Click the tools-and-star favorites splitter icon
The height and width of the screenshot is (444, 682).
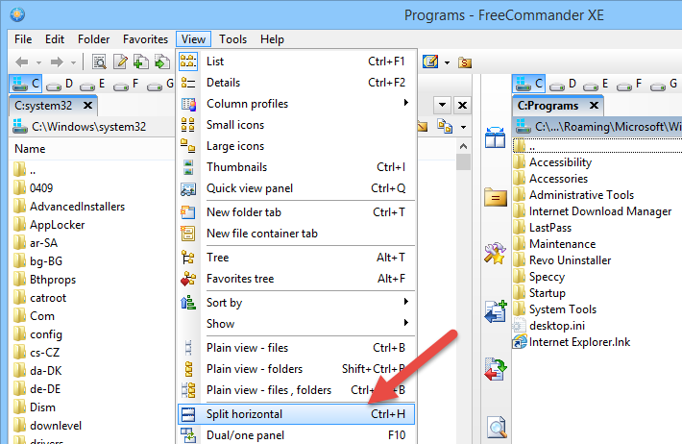[495, 254]
